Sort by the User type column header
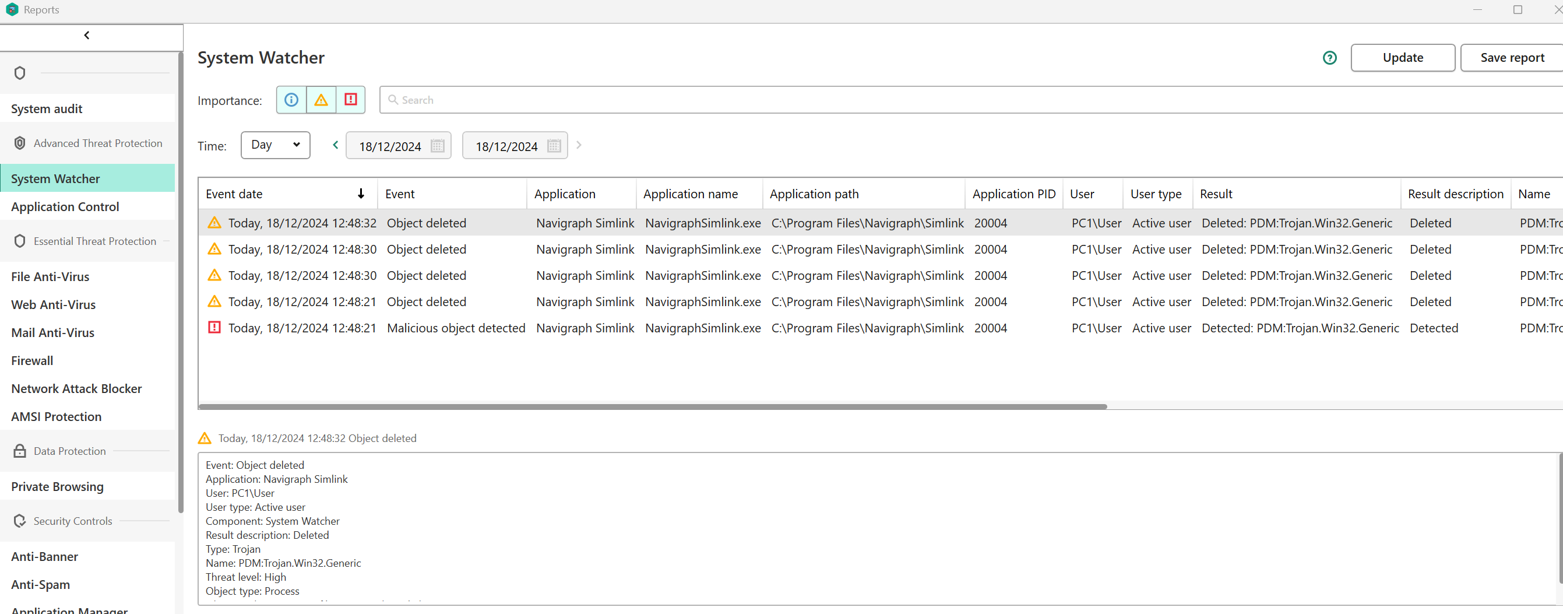Viewport: 1563px width, 614px height. point(1158,194)
